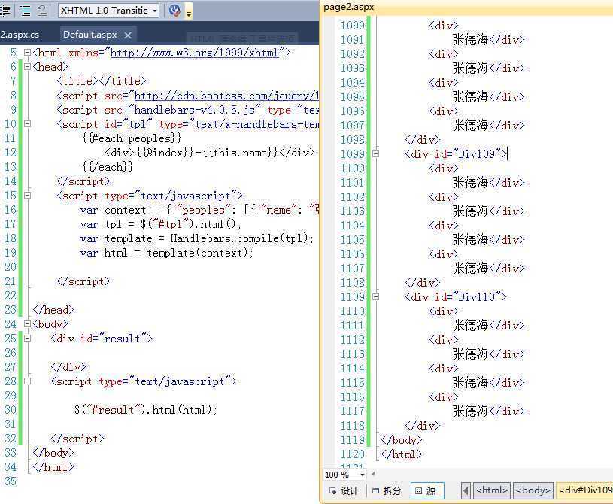Collapse the html element on line 5

pyautogui.click(x=27, y=53)
